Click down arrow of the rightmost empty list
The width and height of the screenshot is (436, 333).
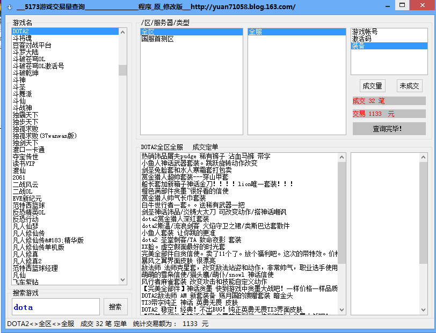(423, 309)
